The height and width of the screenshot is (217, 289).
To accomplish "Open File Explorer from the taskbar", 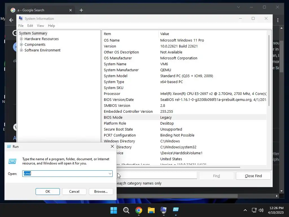I will (x=151, y=210).
